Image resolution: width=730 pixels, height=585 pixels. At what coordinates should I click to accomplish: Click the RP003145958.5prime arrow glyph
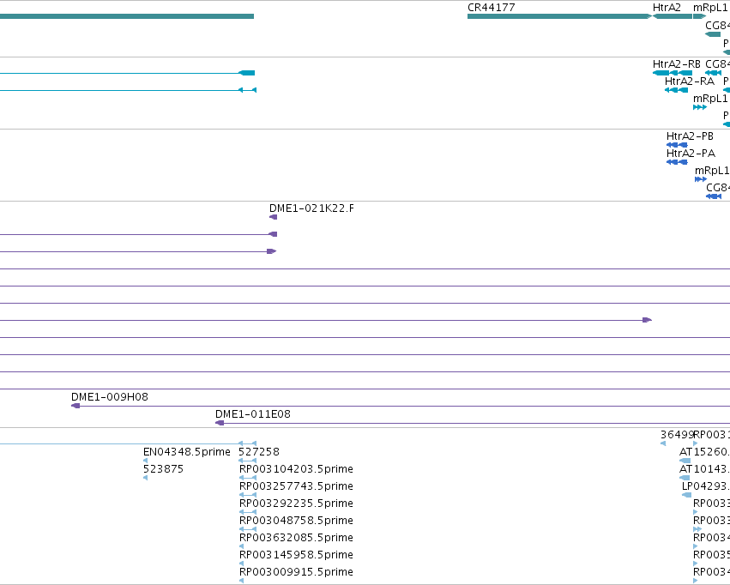click(242, 564)
